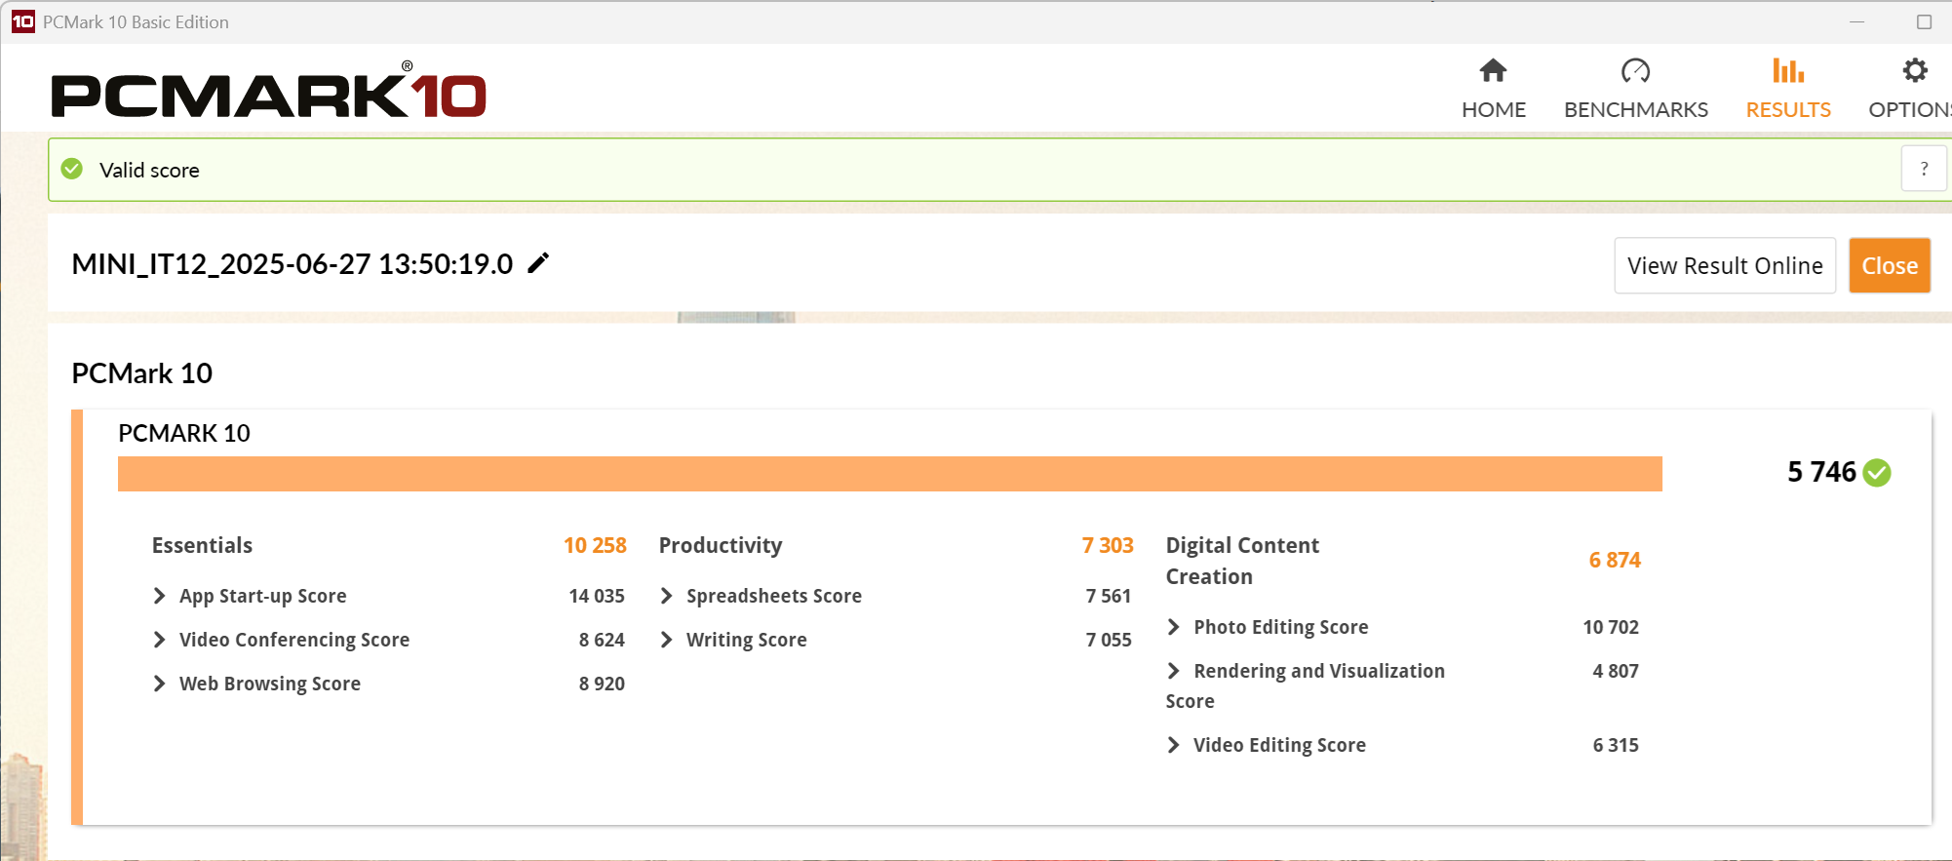1952x861 pixels.
Task: Click the Valid score message text
Action: pos(149,170)
